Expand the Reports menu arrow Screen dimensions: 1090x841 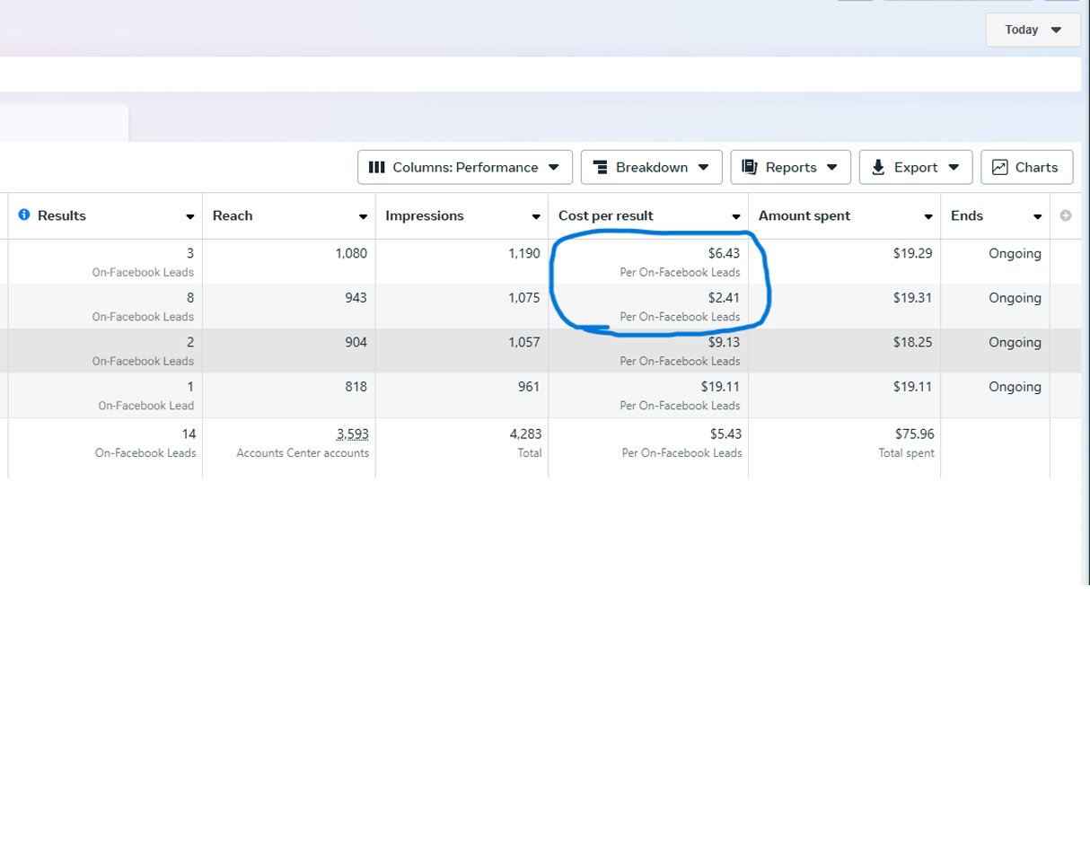coord(831,167)
